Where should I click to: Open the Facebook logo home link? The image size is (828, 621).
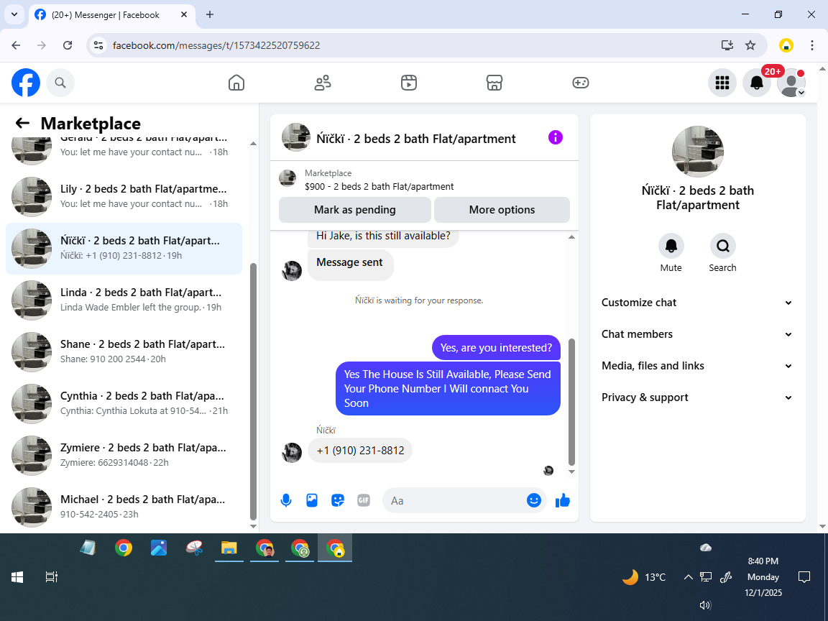26,83
